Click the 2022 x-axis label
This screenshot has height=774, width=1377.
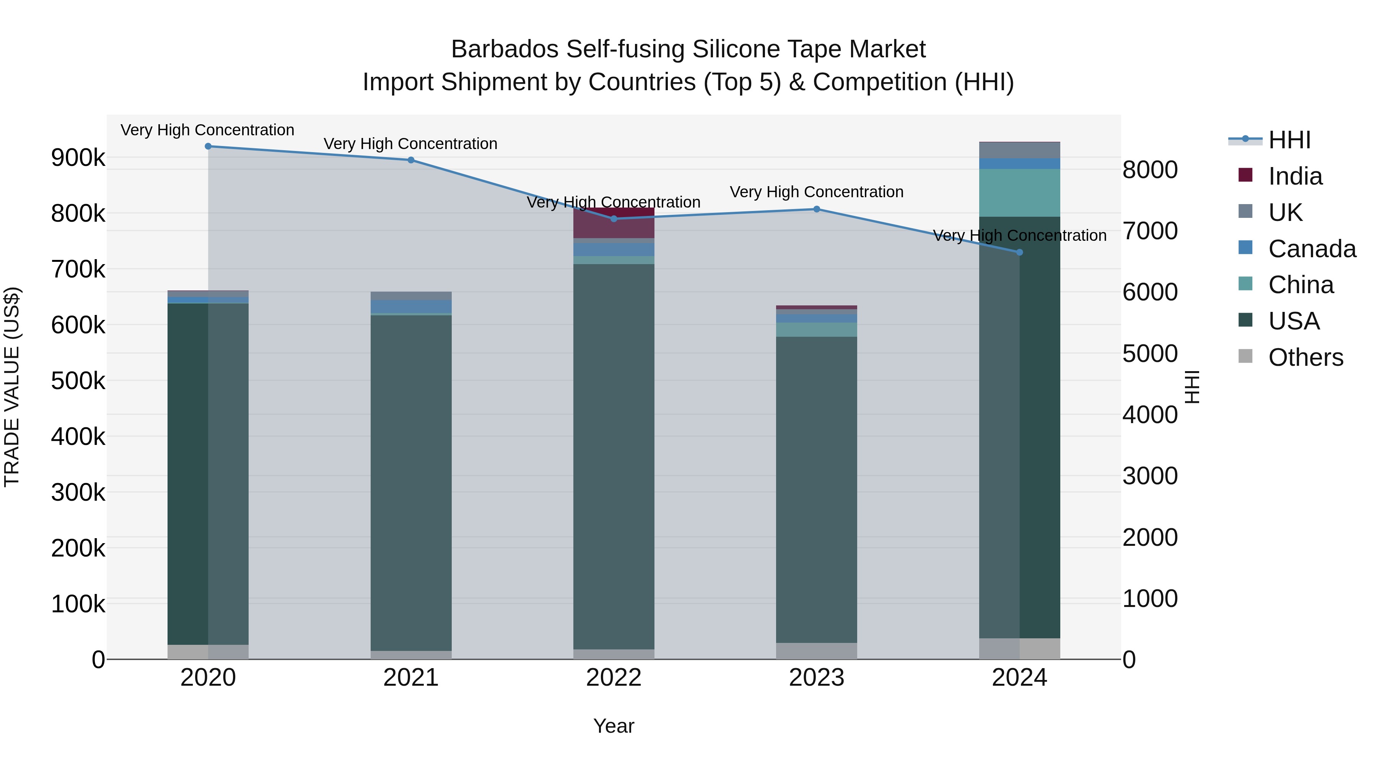614,678
